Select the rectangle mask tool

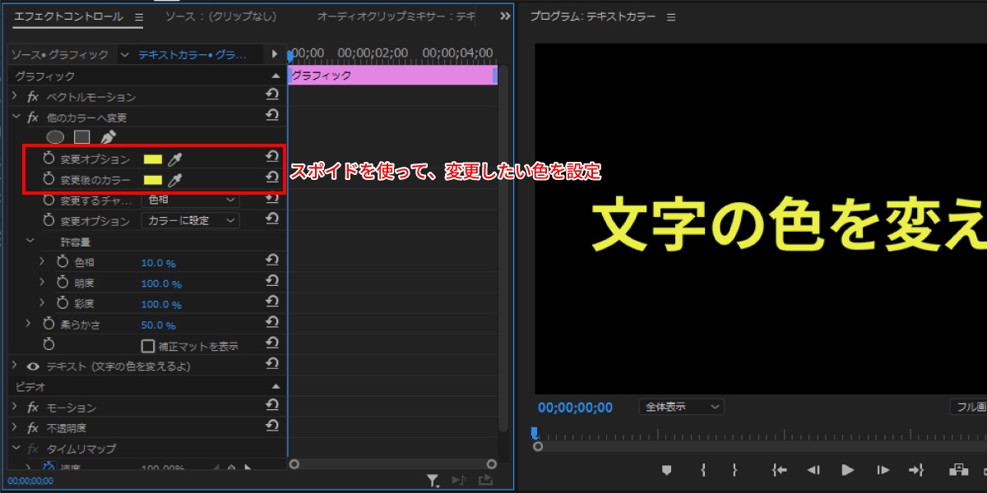pos(81,137)
